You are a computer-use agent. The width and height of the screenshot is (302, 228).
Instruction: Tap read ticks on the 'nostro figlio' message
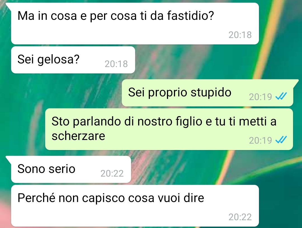(281, 140)
